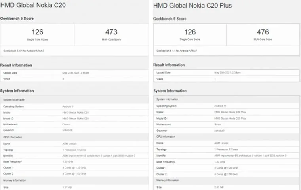Click 'System Information' heading on C20 Plus page
Screen dimensions: 301x190
(x=170, y=91)
